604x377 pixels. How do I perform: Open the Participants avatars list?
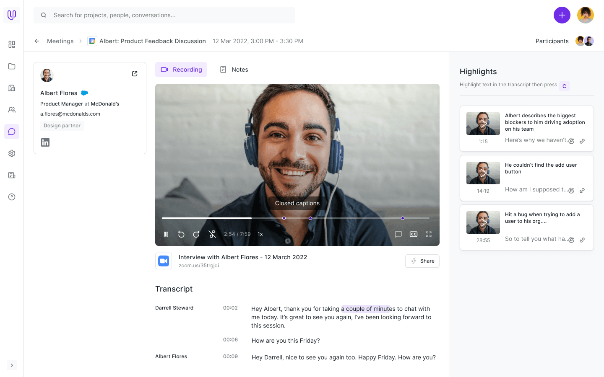585,41
